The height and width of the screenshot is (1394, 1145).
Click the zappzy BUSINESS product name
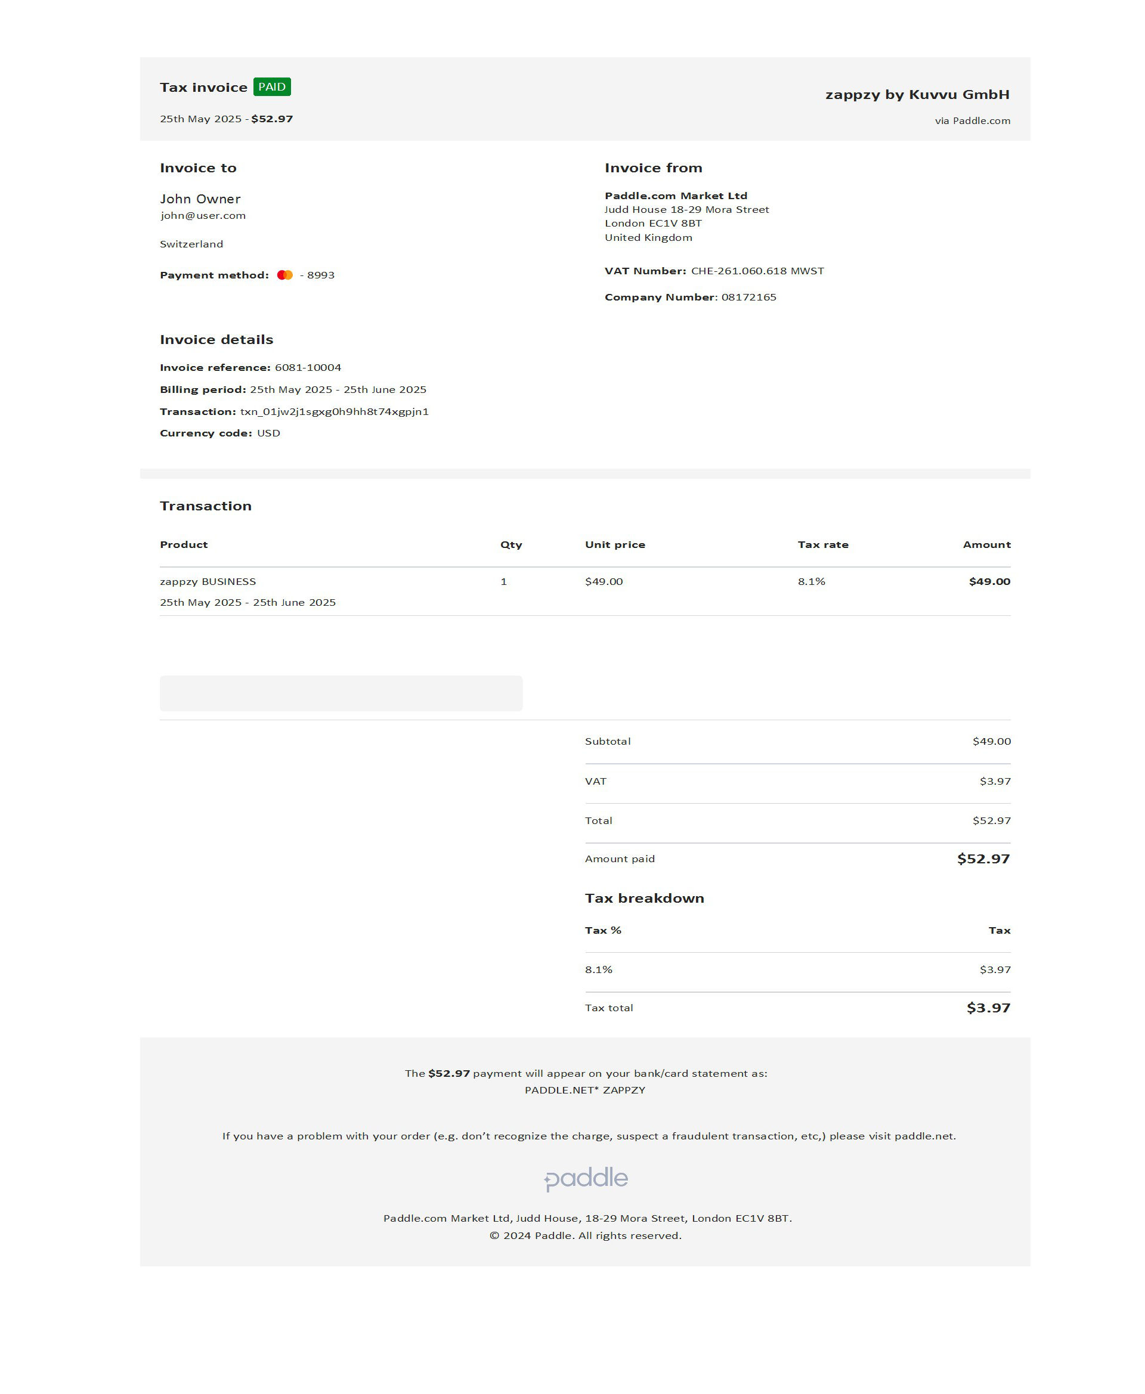208,581
